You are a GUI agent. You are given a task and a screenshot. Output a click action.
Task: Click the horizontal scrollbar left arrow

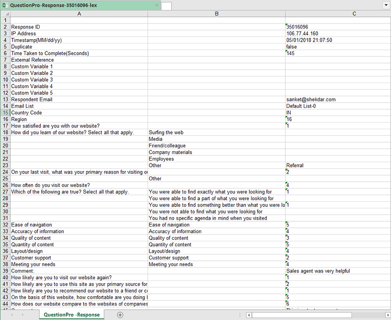pyautogui.click(x=249, y=315)
